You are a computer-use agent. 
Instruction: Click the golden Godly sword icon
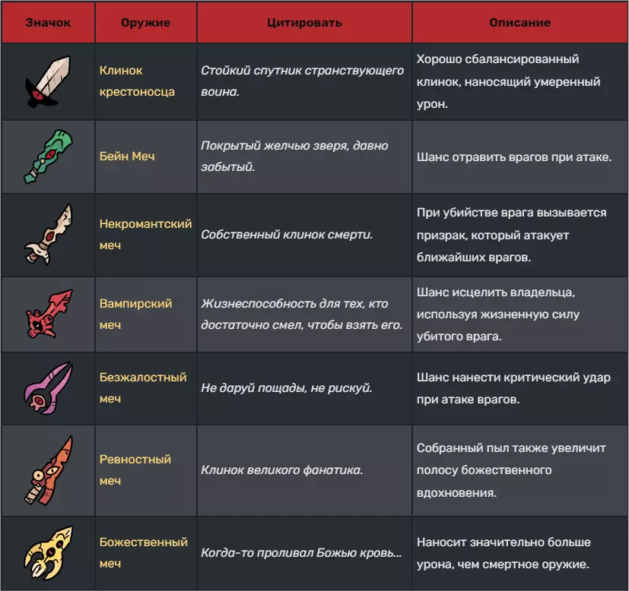[x=47, y=552]
